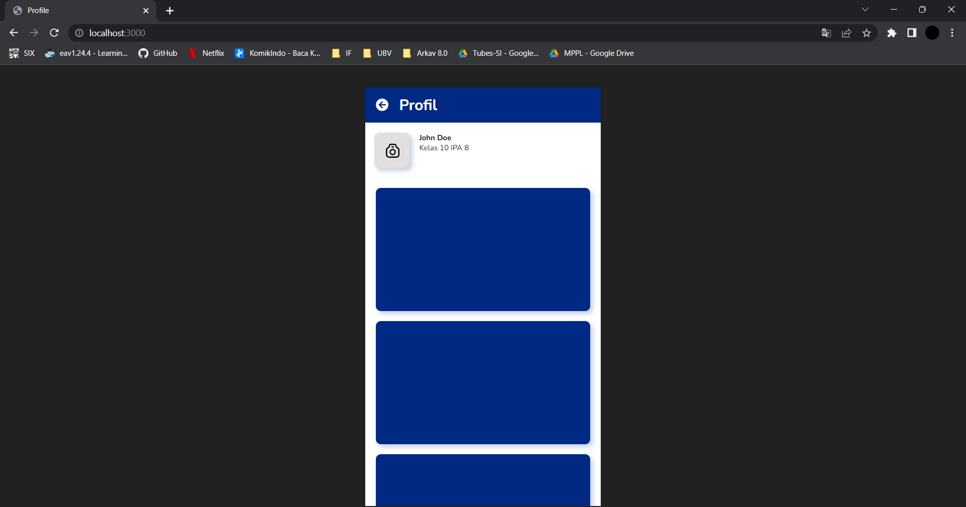Click the browser back navigation arrow
Viewport: 966px width, 507px height.
14,33
